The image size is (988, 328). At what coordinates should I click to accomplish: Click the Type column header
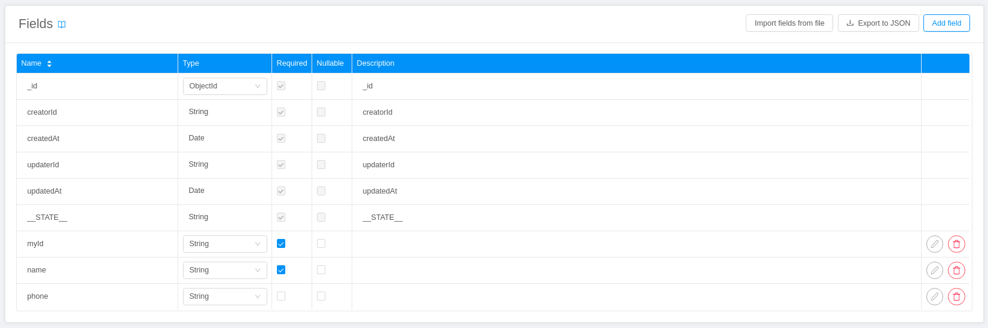(x=225, y=63)
